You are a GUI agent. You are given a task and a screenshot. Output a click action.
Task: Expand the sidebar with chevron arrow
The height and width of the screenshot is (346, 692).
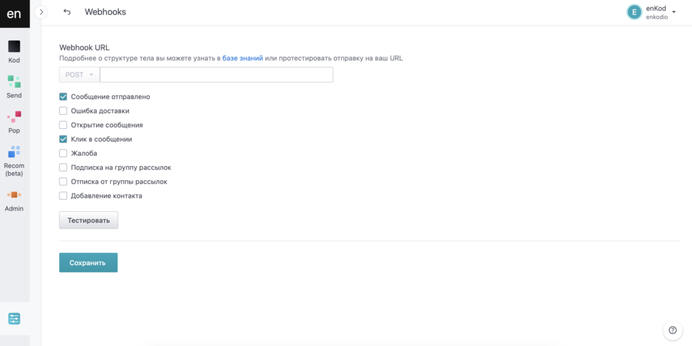point(41,12)
